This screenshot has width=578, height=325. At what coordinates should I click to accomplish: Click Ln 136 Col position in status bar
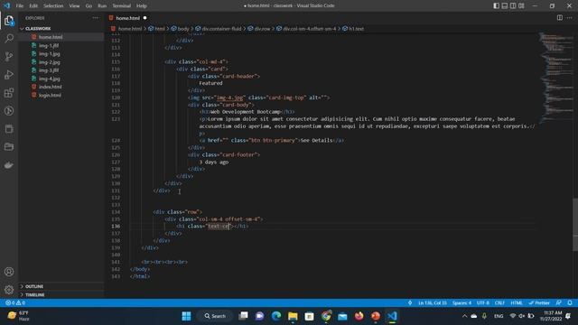coord(433,303)
